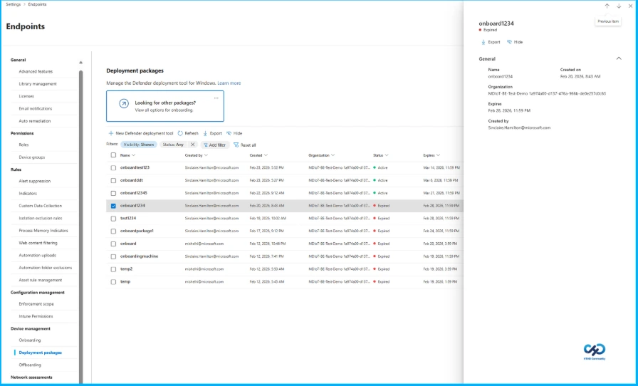Refresh the deployment packages list
The height and width of the screenshot is (386, 638).
pyautogui.click(x=188, y=133)
